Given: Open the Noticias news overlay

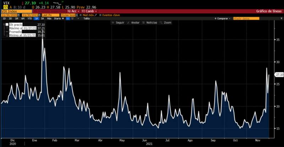Looking at the screenshot, I should (149, 22).
